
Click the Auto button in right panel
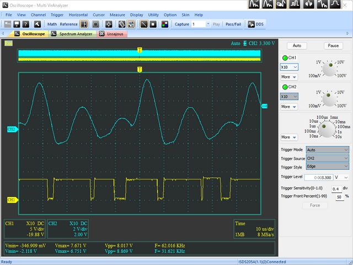297,45
